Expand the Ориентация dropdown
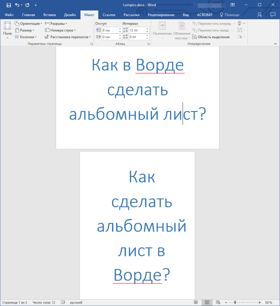280x306 pixels. 28,24
